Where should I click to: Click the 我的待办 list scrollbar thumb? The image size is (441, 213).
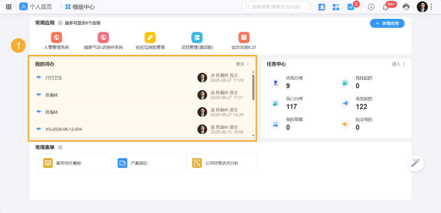(253, 87)
